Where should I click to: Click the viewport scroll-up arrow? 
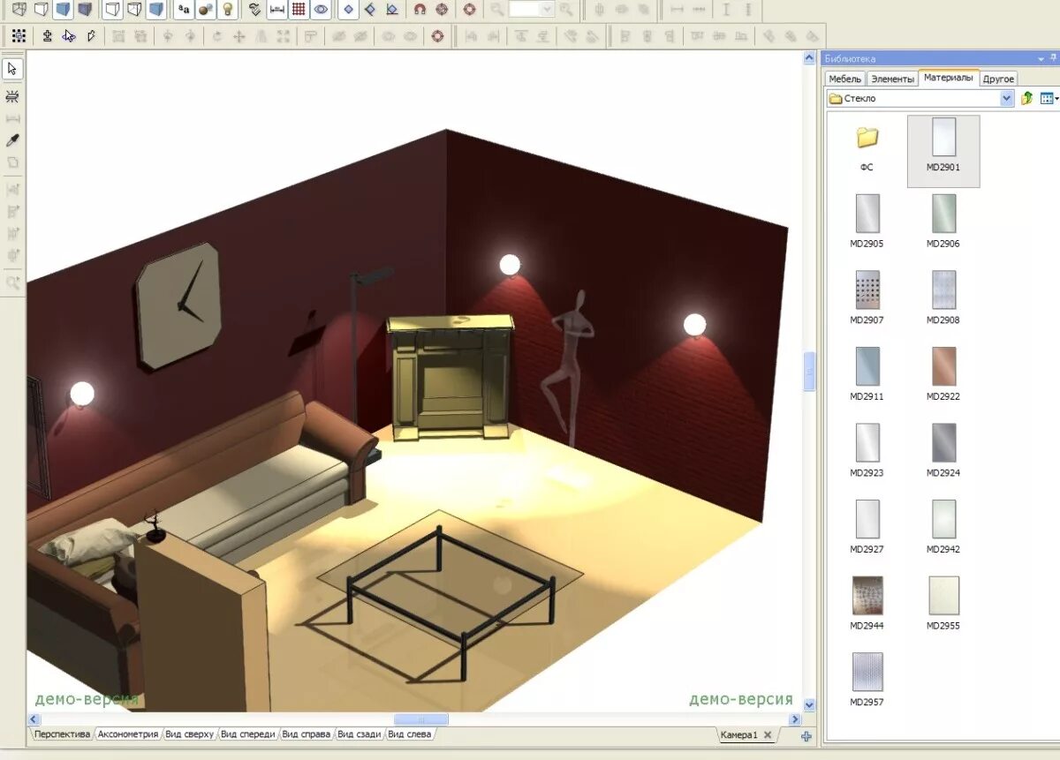coord(809,58)
